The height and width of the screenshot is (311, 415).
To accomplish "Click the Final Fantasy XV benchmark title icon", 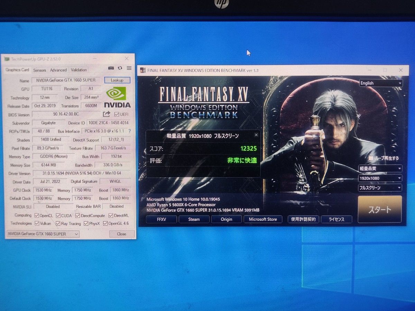I will point(143,70).
